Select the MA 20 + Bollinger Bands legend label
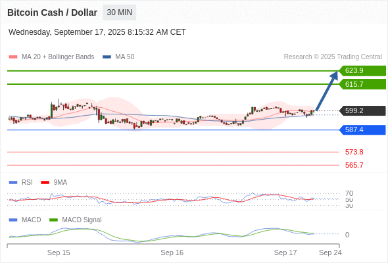The height and width of the screenshot is (263, 388). pos(58,57)
